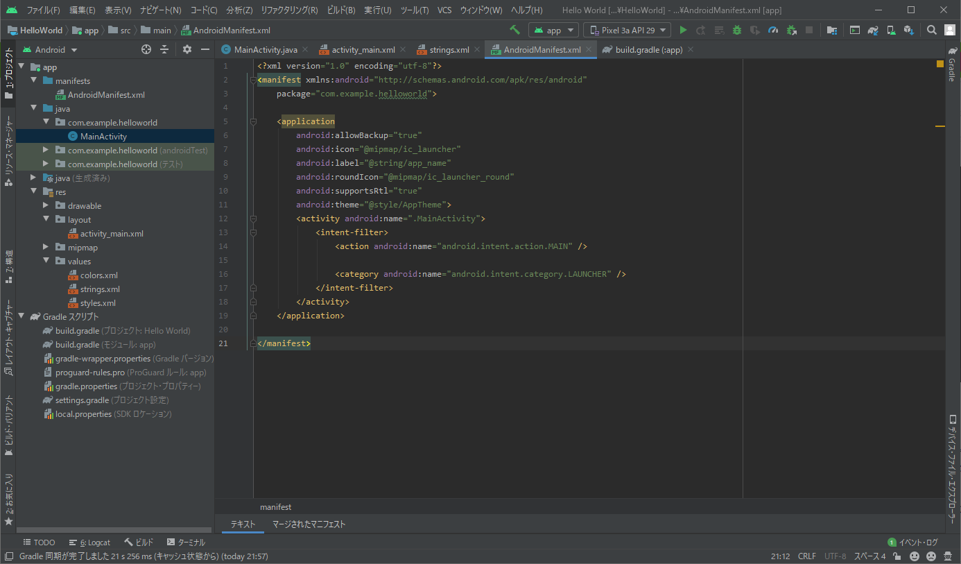961x564 pixels.
Task: Click the happy face feedback icon
Action: (914, 556)
